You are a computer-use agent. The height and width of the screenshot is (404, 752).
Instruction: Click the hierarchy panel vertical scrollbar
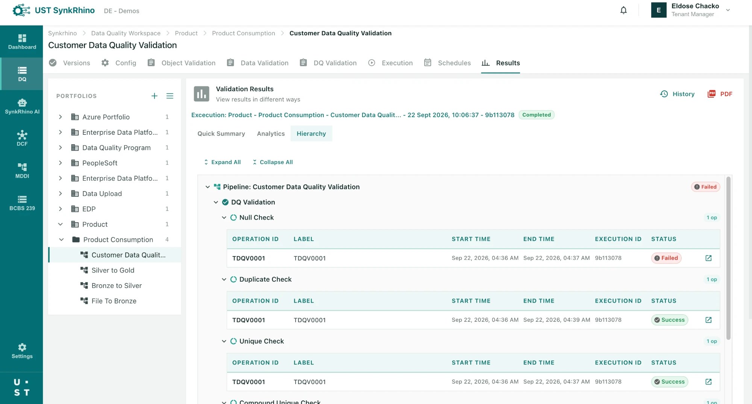pos(728,258)
